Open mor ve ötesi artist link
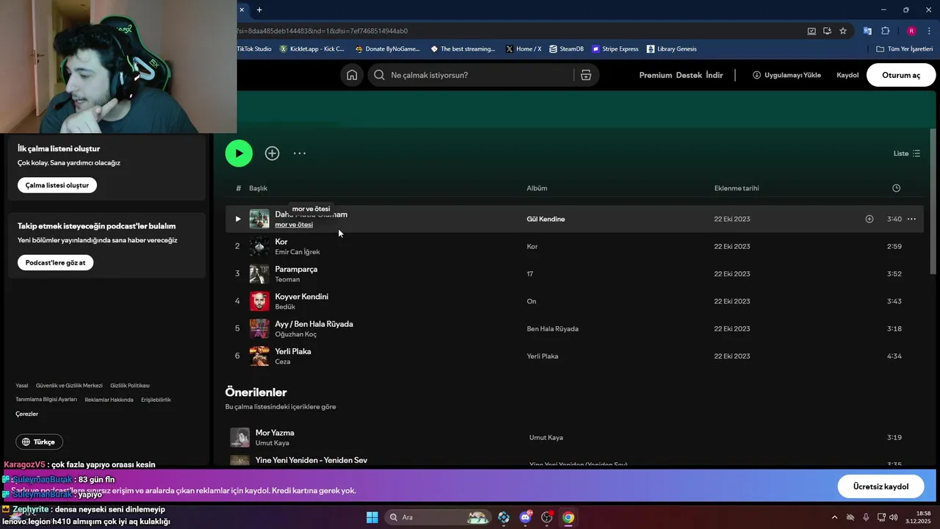Image resolution: width=940 pixels, height=529 pixels. 294,225
